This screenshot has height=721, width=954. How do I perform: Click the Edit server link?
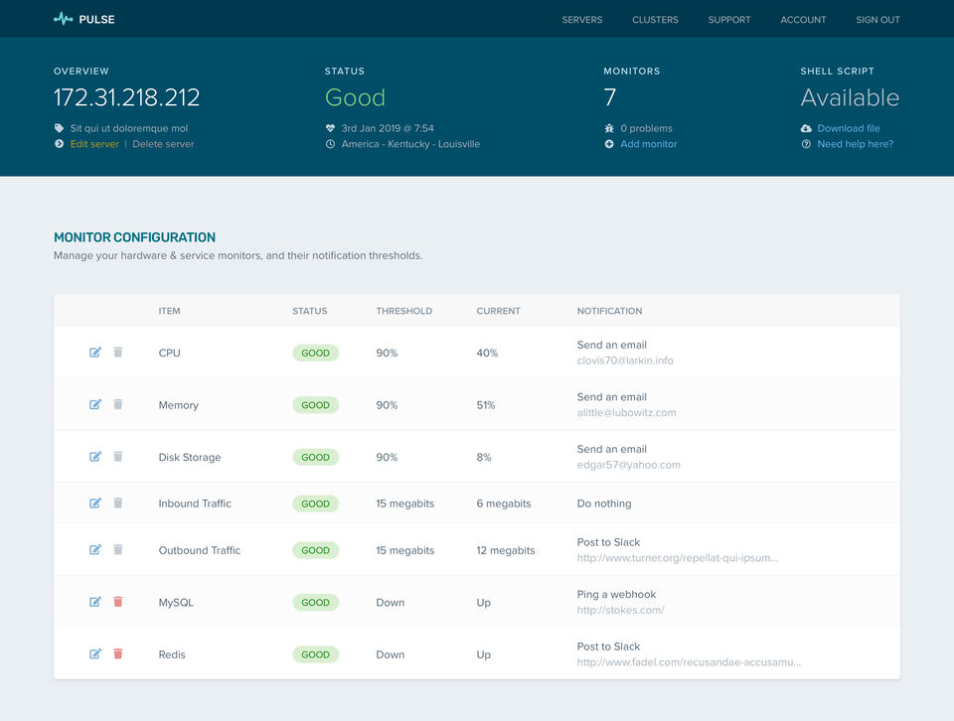point(94,144)
